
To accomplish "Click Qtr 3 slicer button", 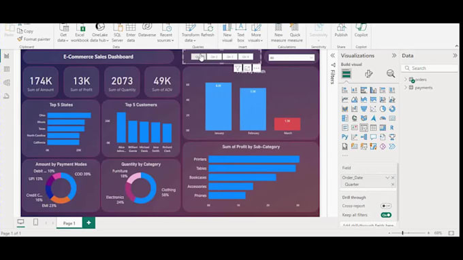I will pyautogui.click(x=229, y=57).
